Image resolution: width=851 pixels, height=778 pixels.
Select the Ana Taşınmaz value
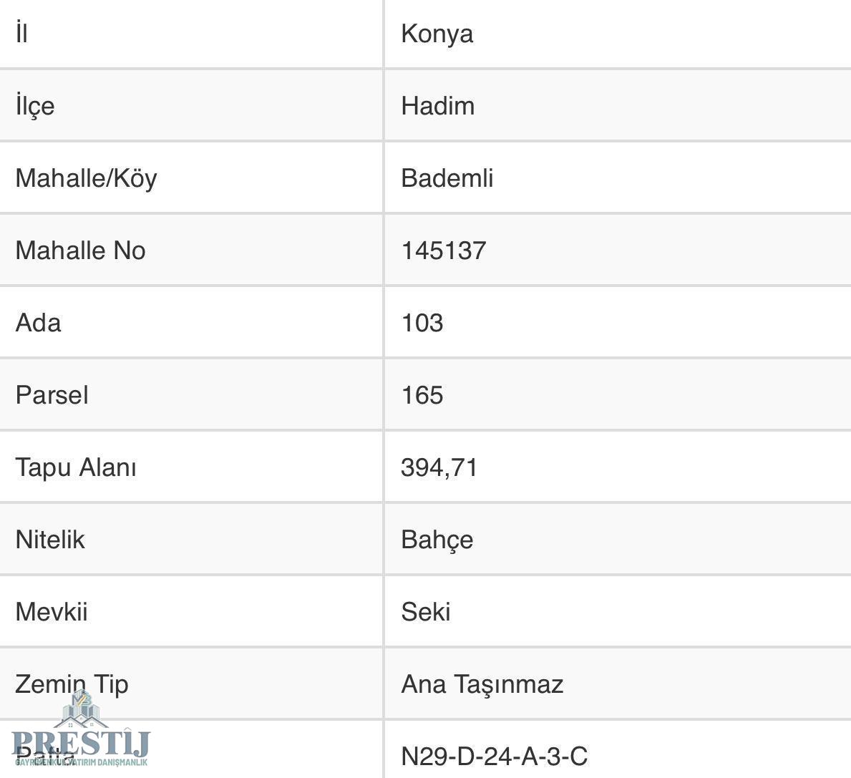click(x=482, y=684)
